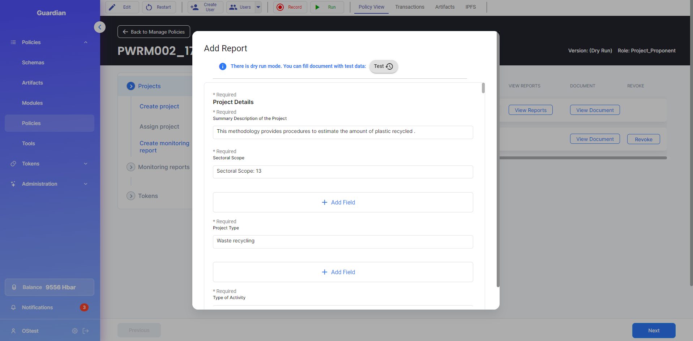Click the Add Report form scrollbar
Image resolution: width=693 pixels, height=341 pixels.
483,89
